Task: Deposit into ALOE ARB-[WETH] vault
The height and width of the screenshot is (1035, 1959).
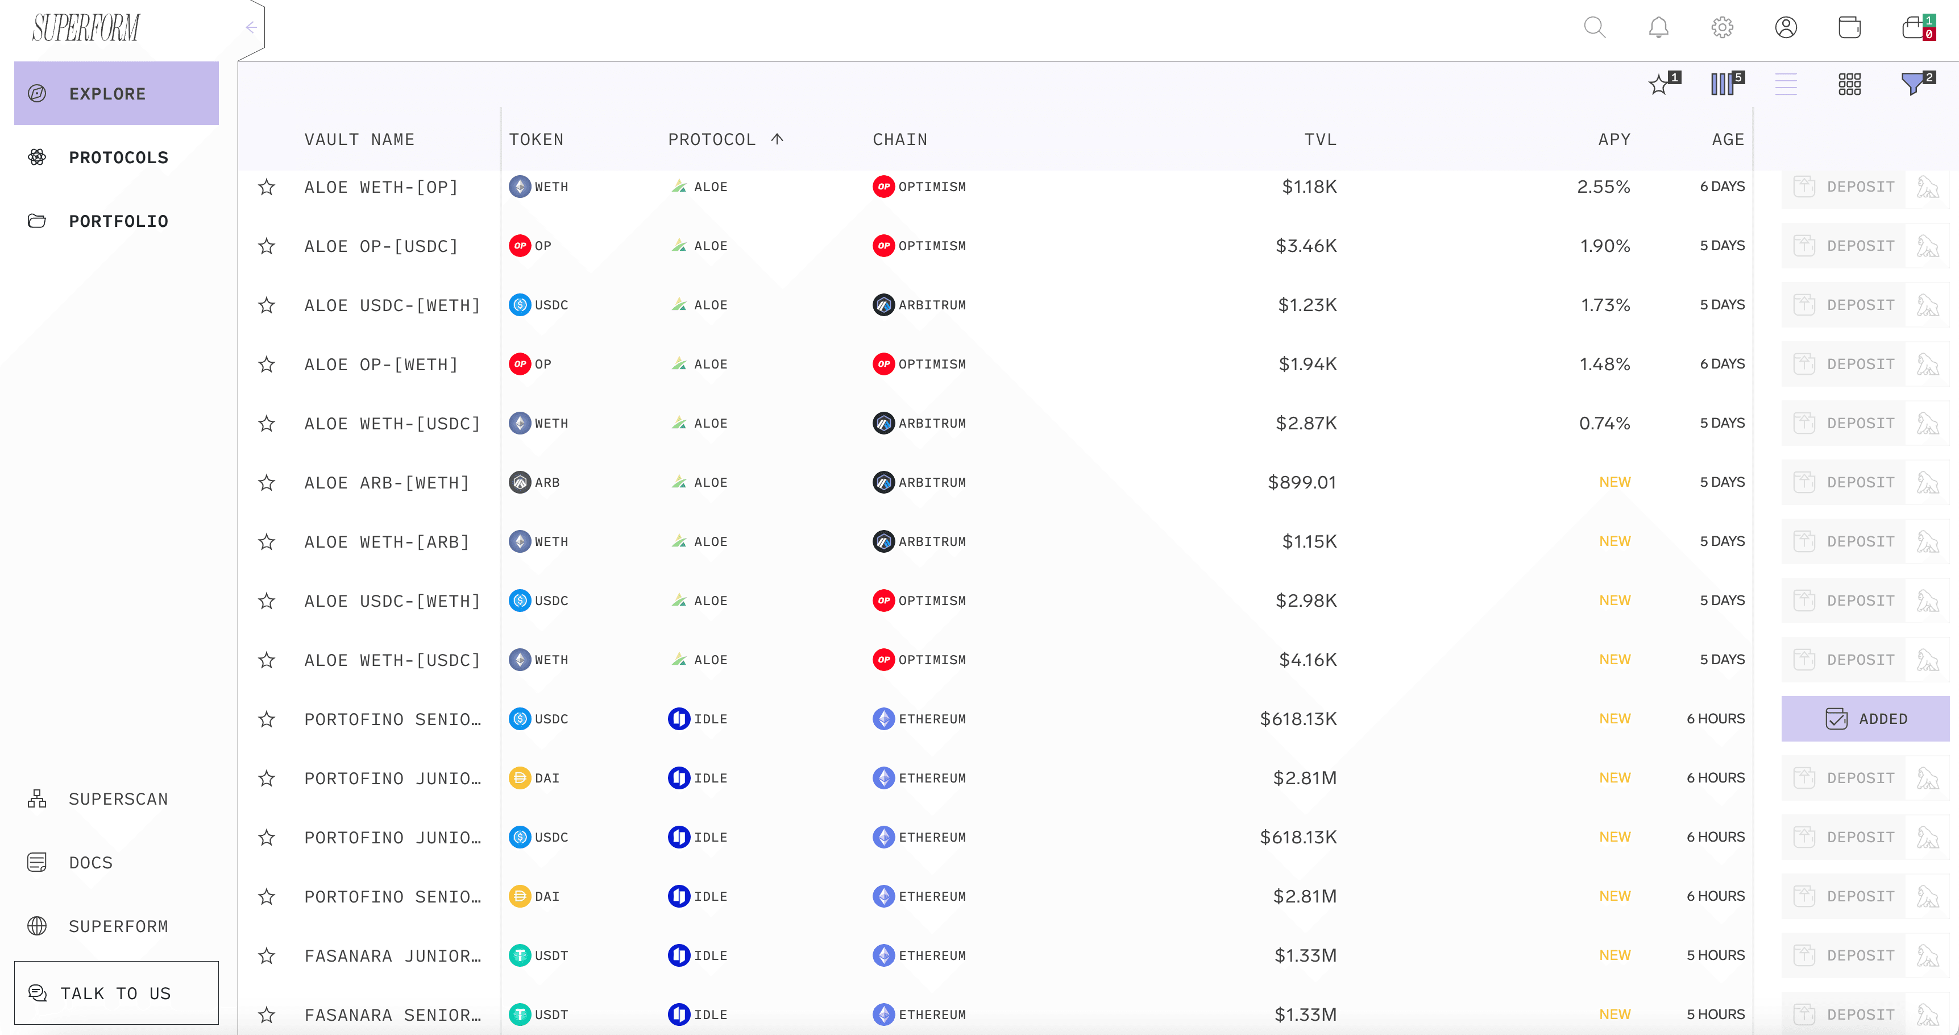Action: pos(1844,483)
